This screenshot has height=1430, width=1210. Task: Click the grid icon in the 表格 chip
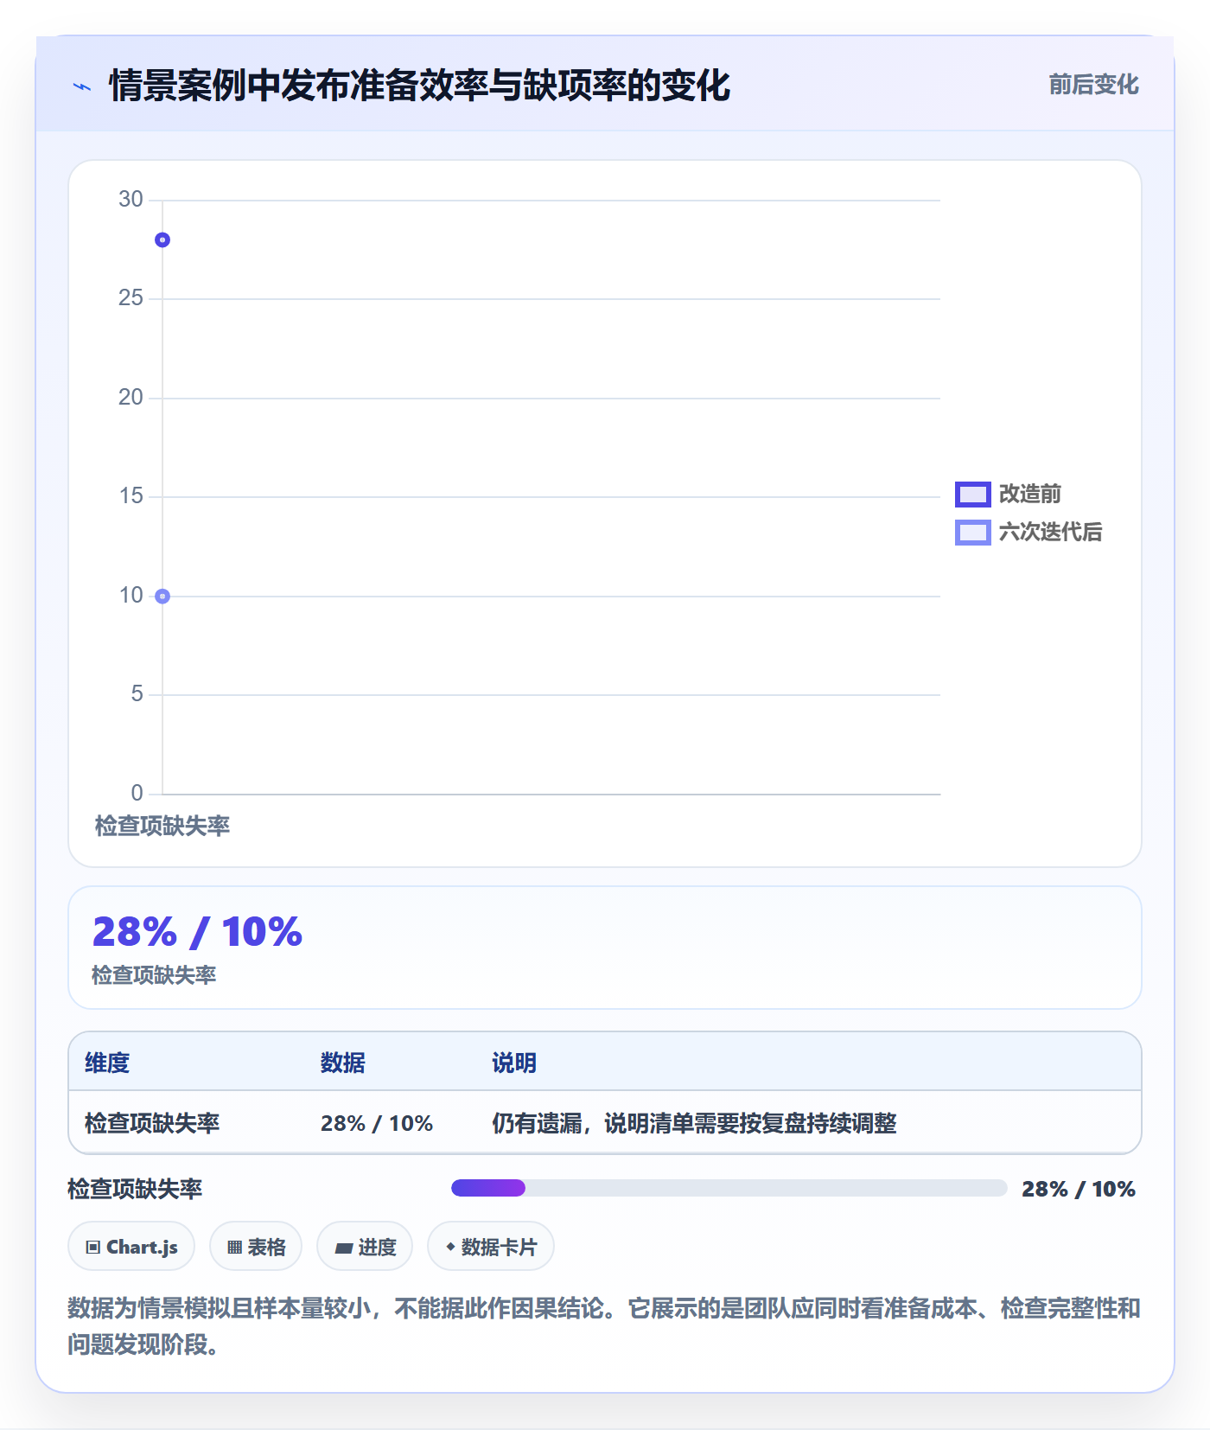[234, 1247]
